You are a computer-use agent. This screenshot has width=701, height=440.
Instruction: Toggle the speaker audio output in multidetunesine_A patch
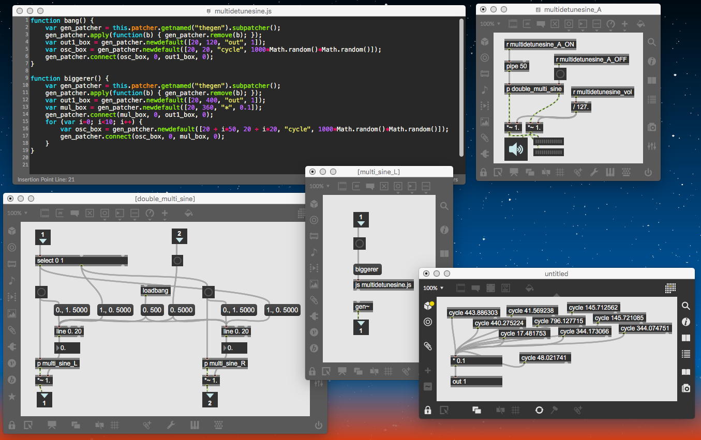tap(516, 149)
